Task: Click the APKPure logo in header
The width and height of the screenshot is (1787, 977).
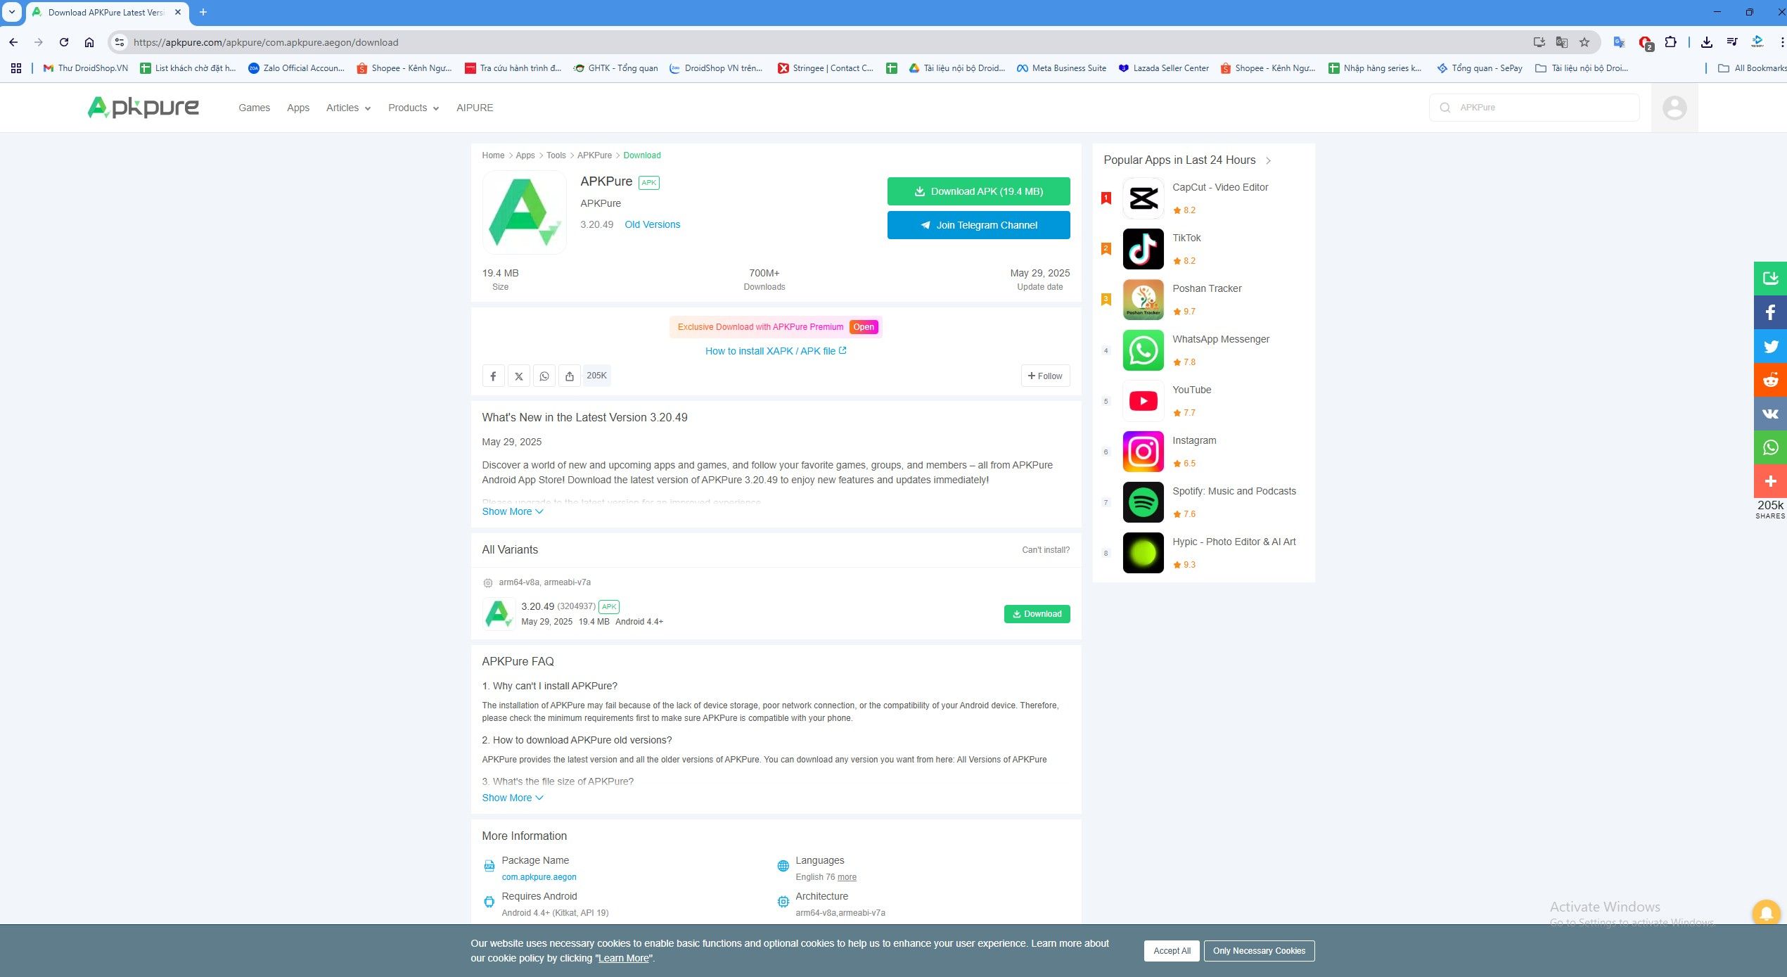Action: [x=143, y=108]
